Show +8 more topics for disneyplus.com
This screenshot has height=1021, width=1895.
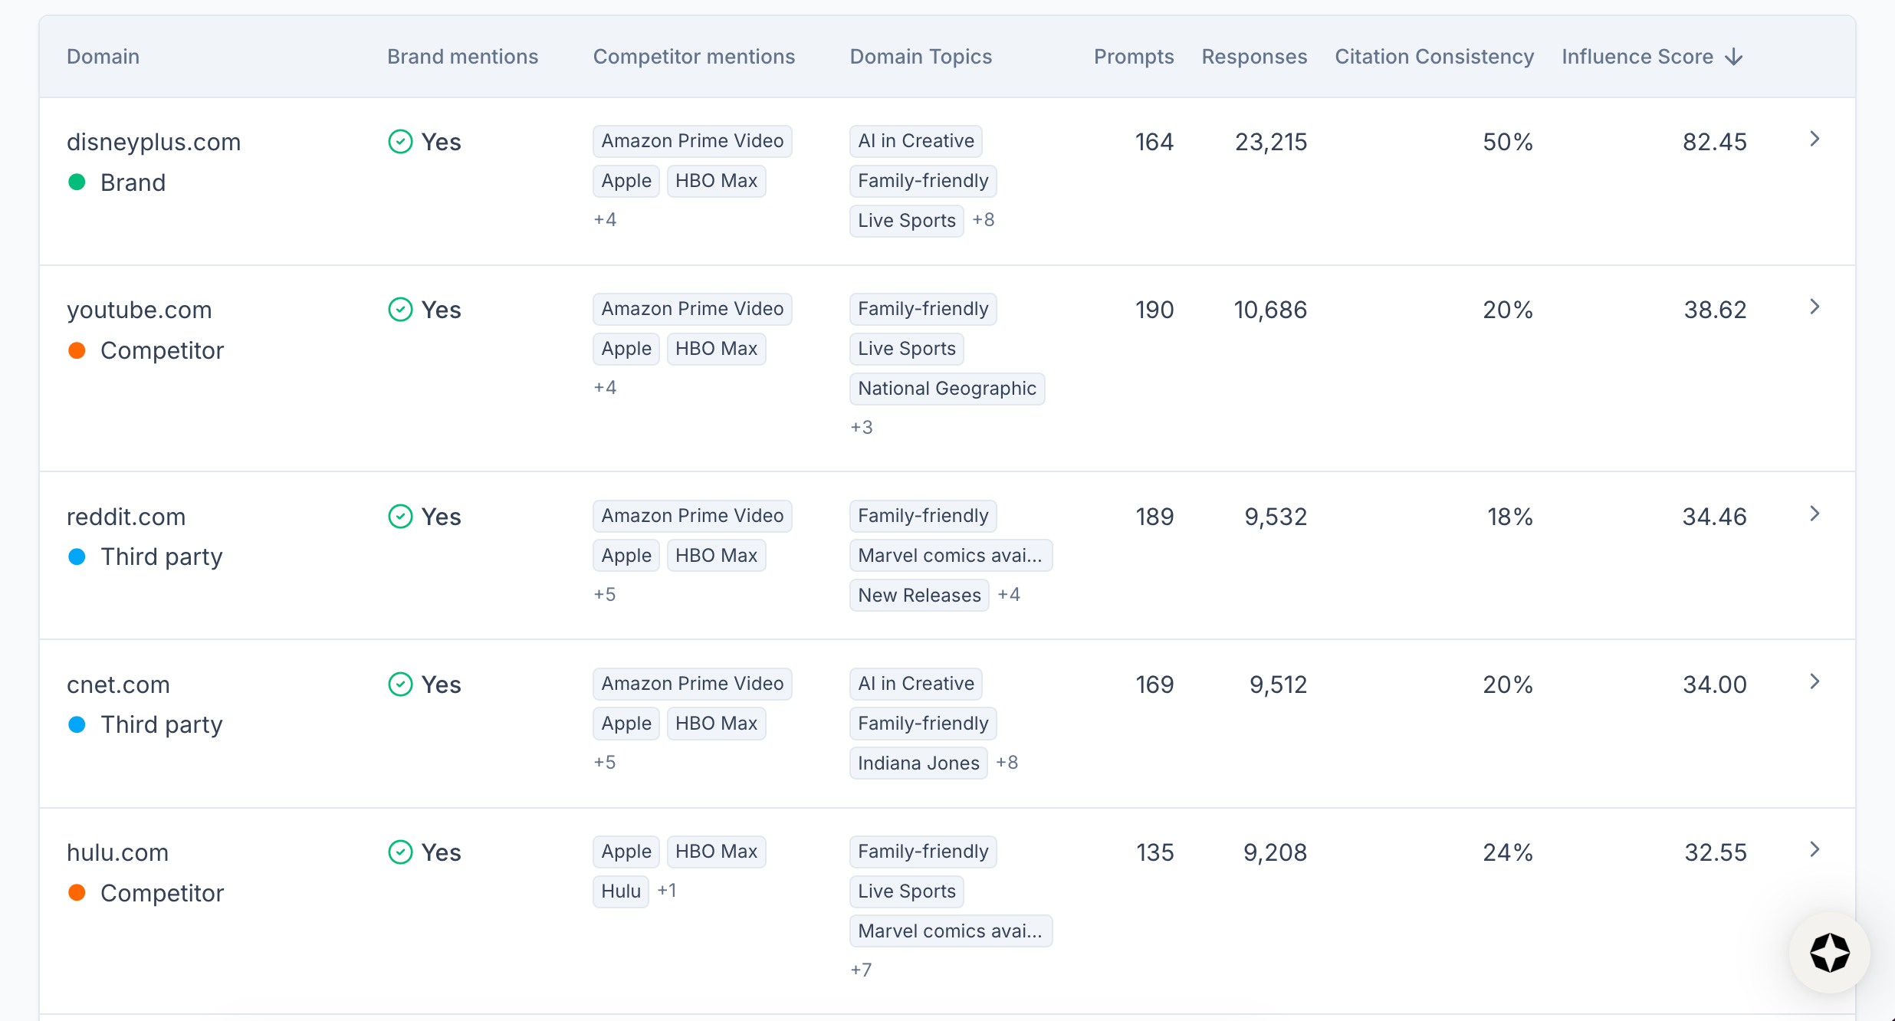pyautogui.click(x=984, y=220)
